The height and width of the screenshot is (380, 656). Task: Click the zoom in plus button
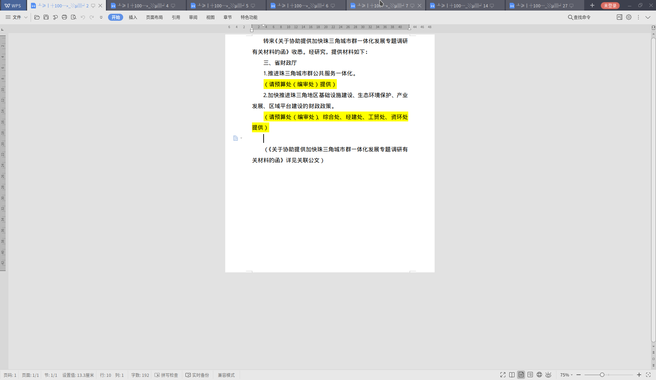[639, 375]
